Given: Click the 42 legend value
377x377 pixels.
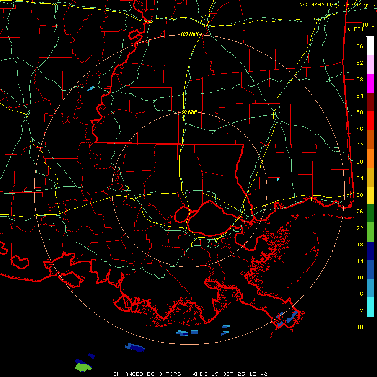Looking at the screenshot, I should (360, 145).
